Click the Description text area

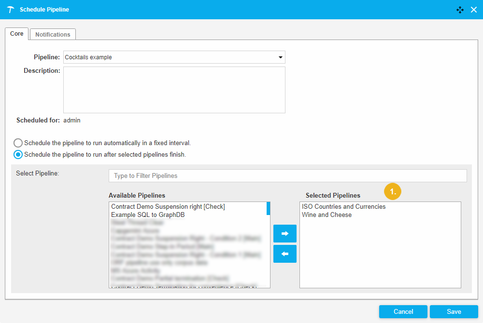174,90
